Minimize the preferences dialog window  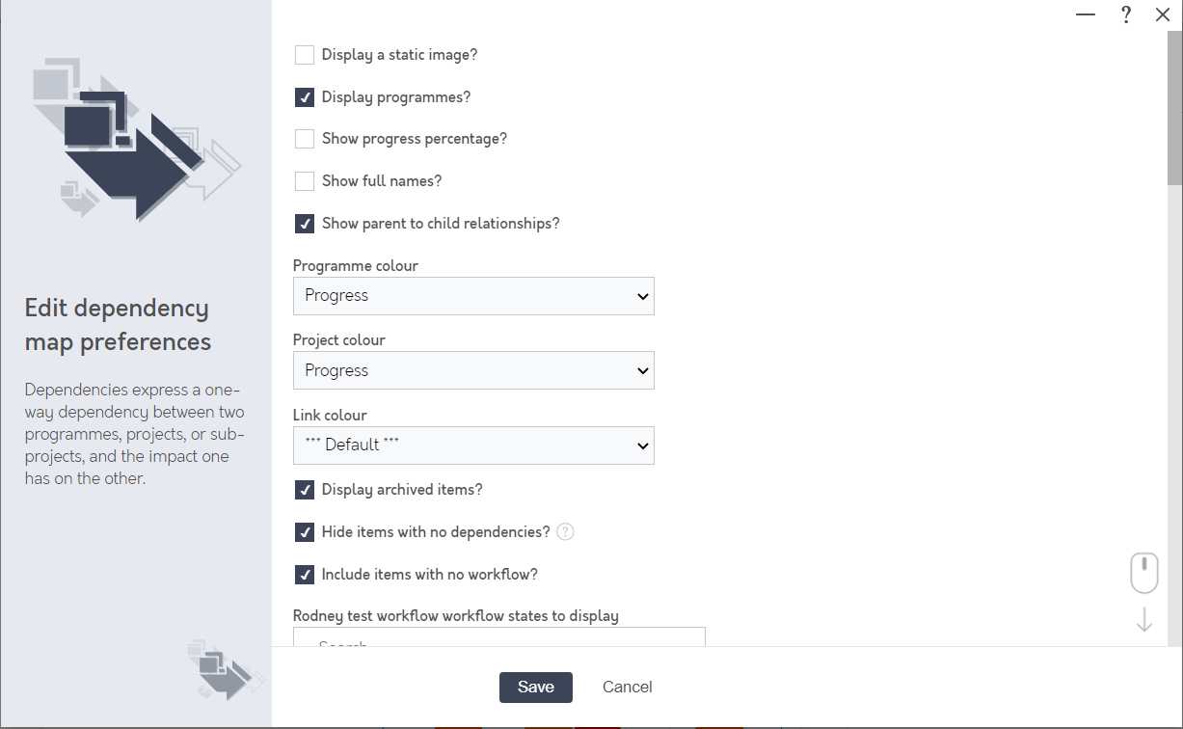[x=1086, y=14]
